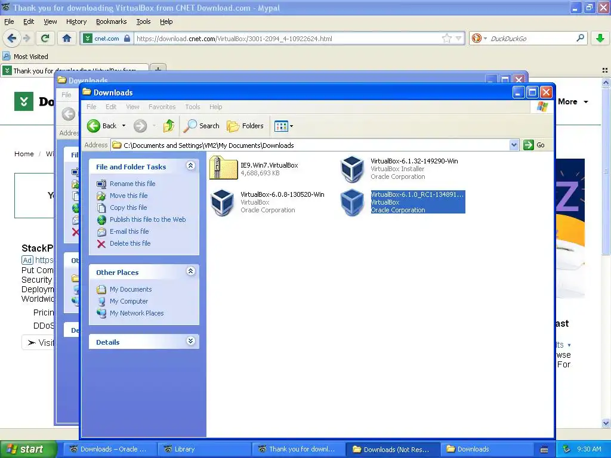The image size is (611, 458).
Task: Click Copy this file task
Action: coord(128,208)
